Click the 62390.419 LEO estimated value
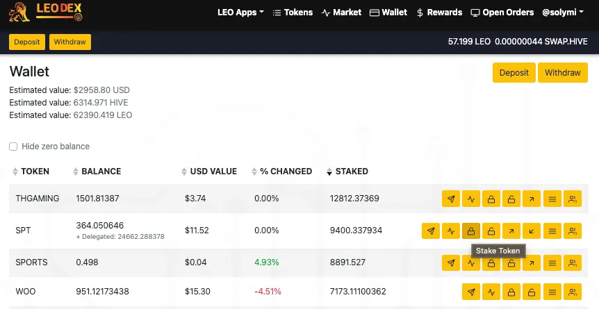Image resolution: width=599 pixels, height=309 pixels. [x=103, y=115]
